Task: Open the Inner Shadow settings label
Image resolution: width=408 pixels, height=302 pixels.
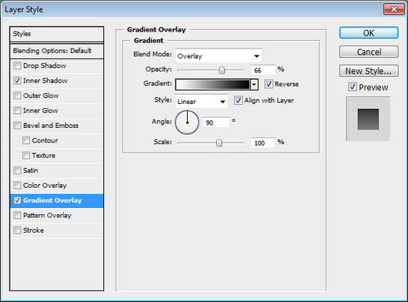Action: 45,81
